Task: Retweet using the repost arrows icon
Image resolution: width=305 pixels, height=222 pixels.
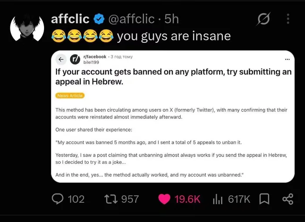Action: [x=111, y=199]
